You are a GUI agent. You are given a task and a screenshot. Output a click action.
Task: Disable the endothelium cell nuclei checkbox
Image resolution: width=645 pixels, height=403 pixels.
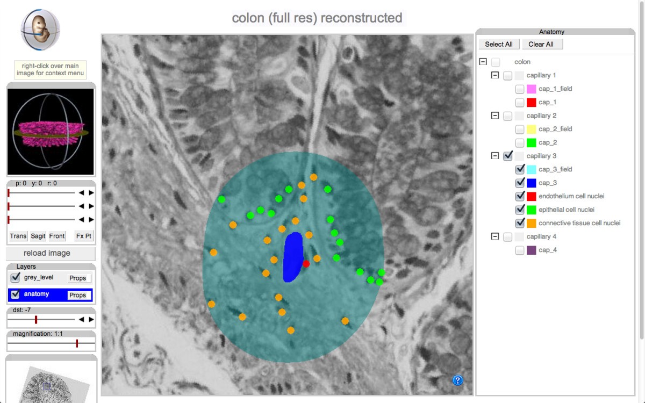tap(520, 196)
